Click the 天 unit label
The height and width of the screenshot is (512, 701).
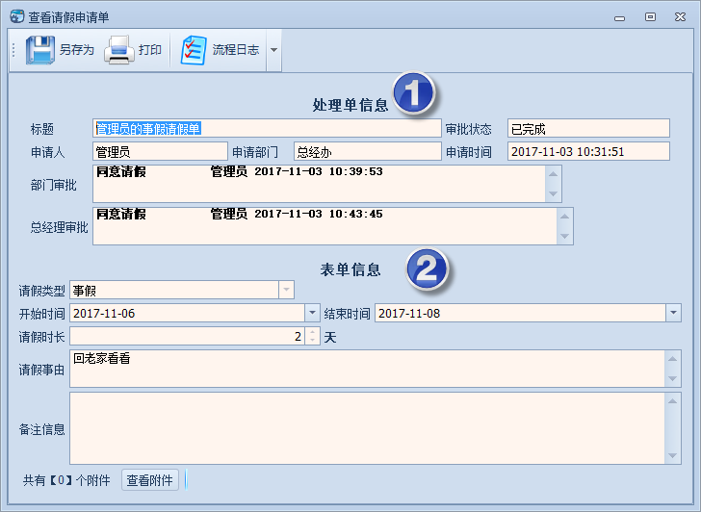click(330, 337)
